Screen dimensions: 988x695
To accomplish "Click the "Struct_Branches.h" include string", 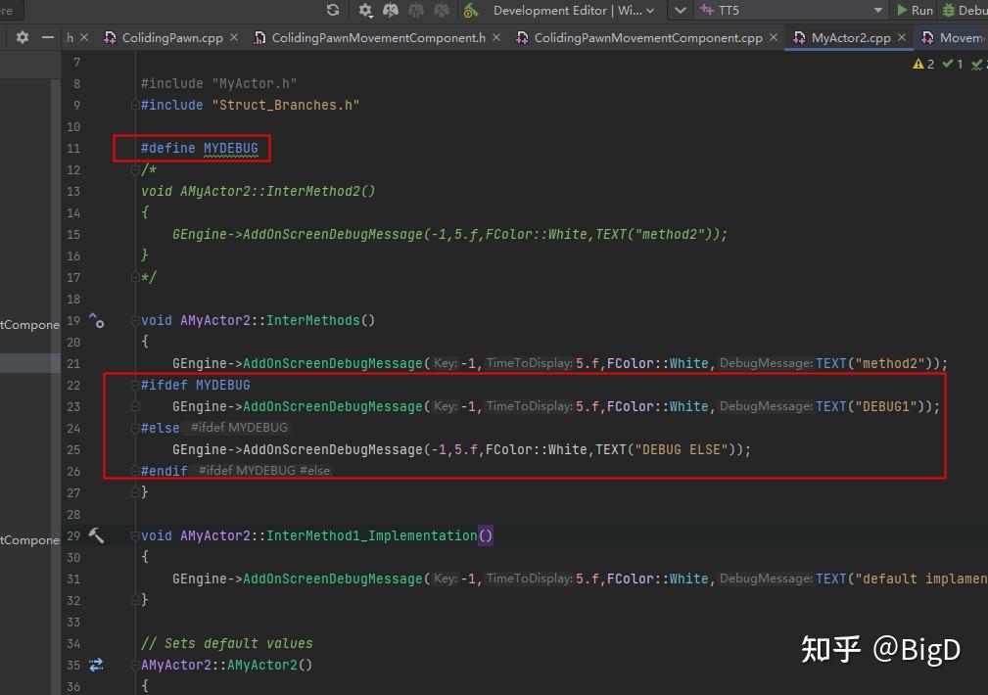I will [x=286, y=105].
